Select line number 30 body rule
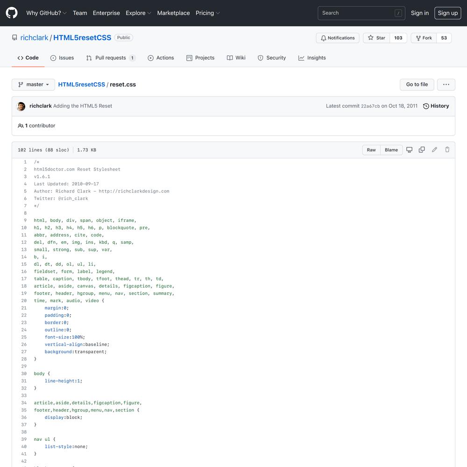 [x=24, y=374]
